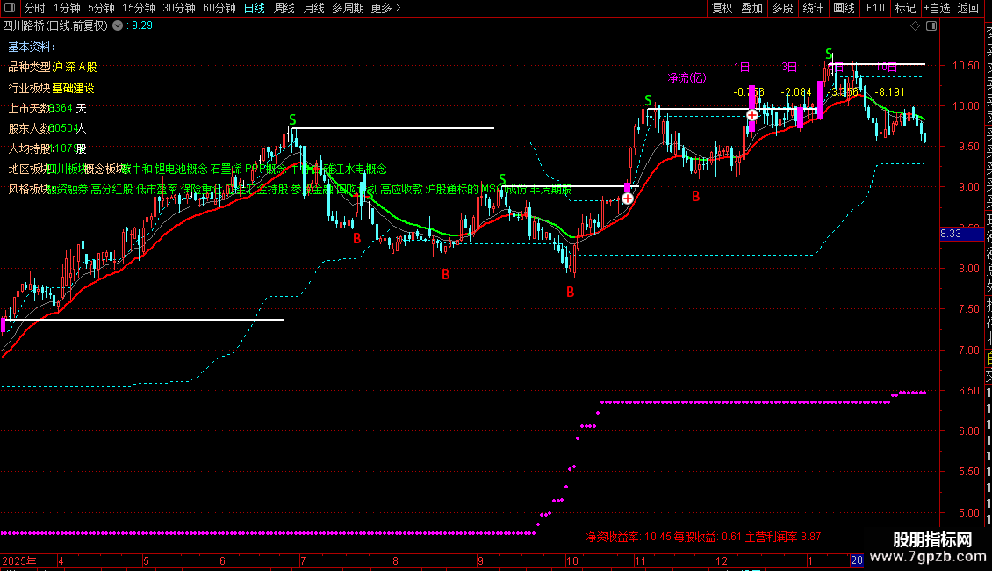This screenshot has width=992, height=571.
Task: Select the 日线 daily chart tab
Action: click(255, 8)
